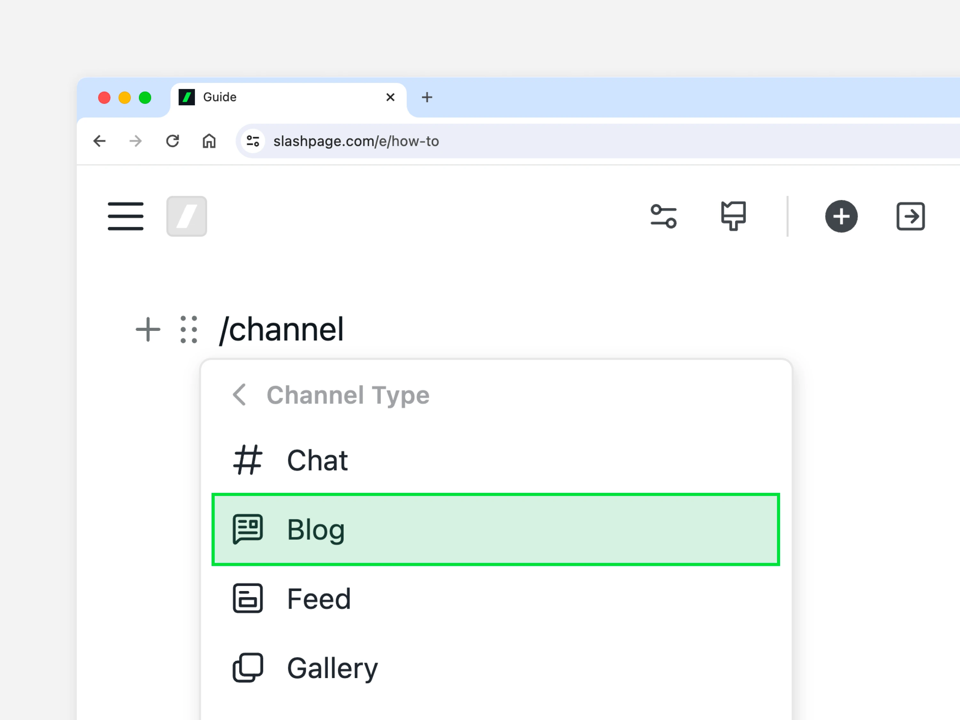Click the browser home icon
960x720 pixels.
(x=209, y=141)
